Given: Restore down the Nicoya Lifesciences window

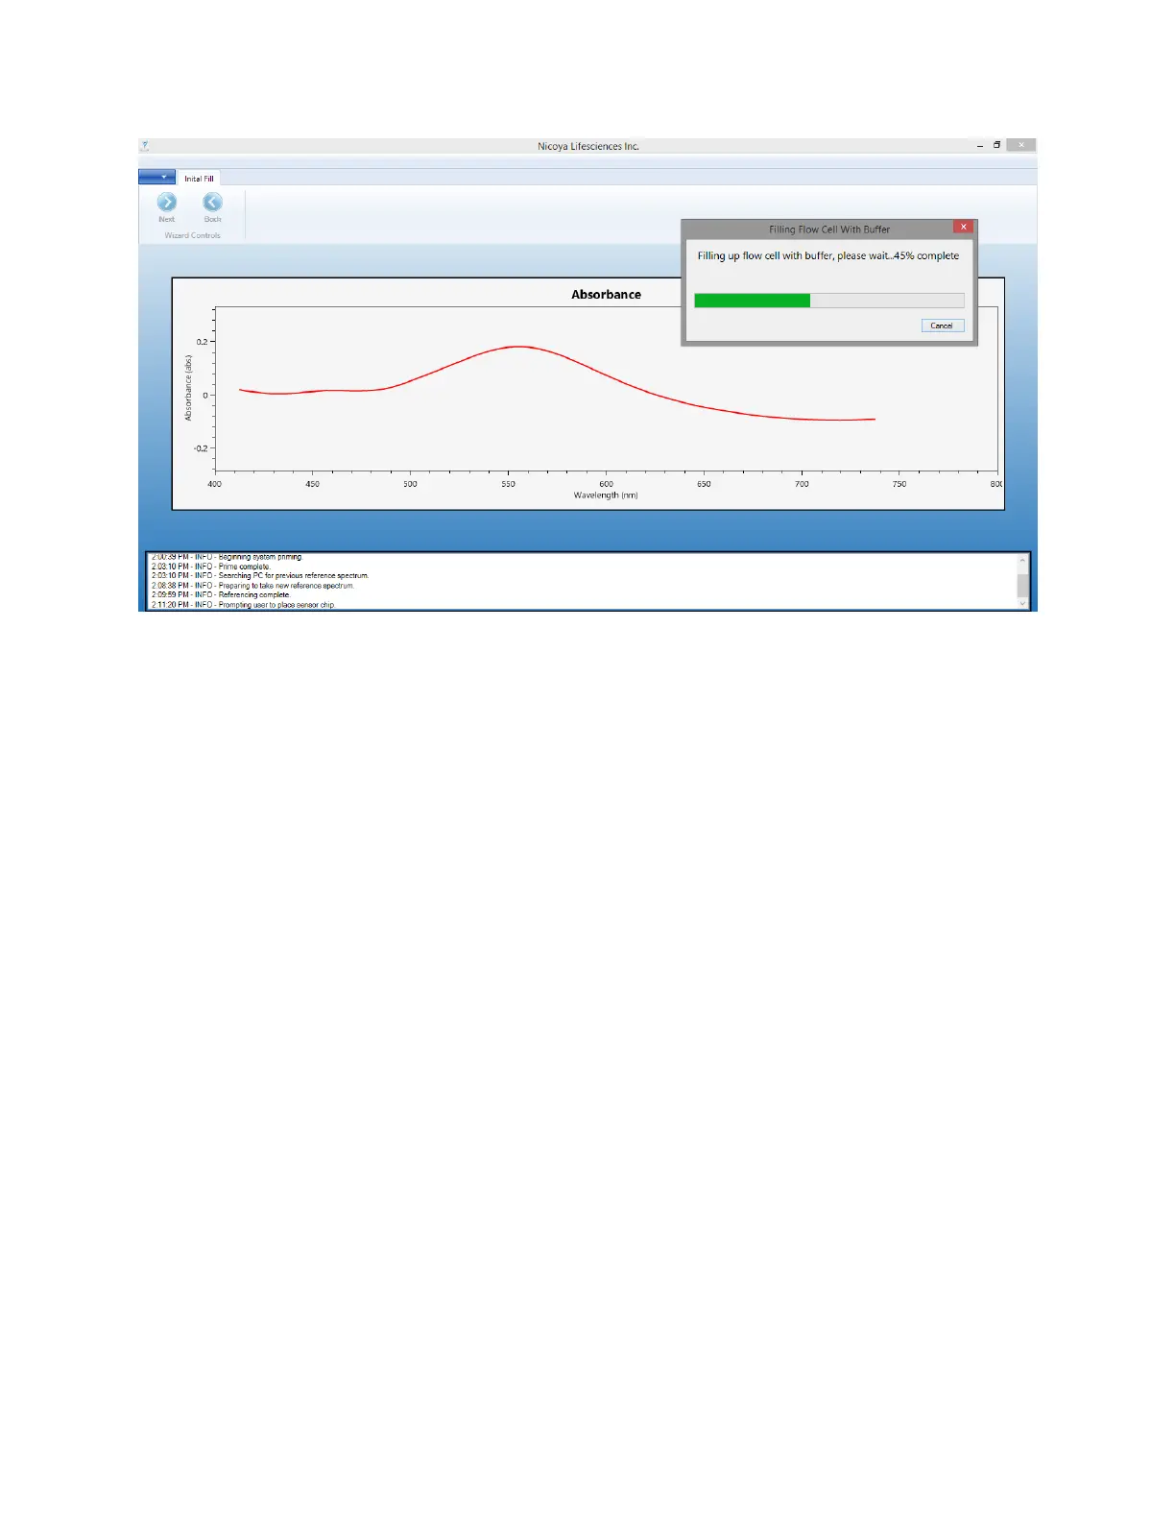Looking at the screenshot, I should (997, 146).
